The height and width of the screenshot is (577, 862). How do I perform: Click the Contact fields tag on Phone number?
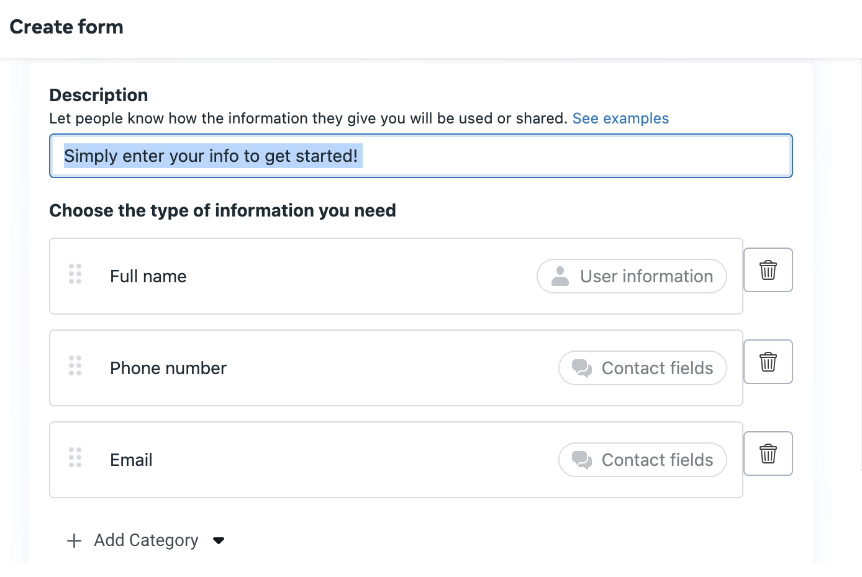(643, 368)
